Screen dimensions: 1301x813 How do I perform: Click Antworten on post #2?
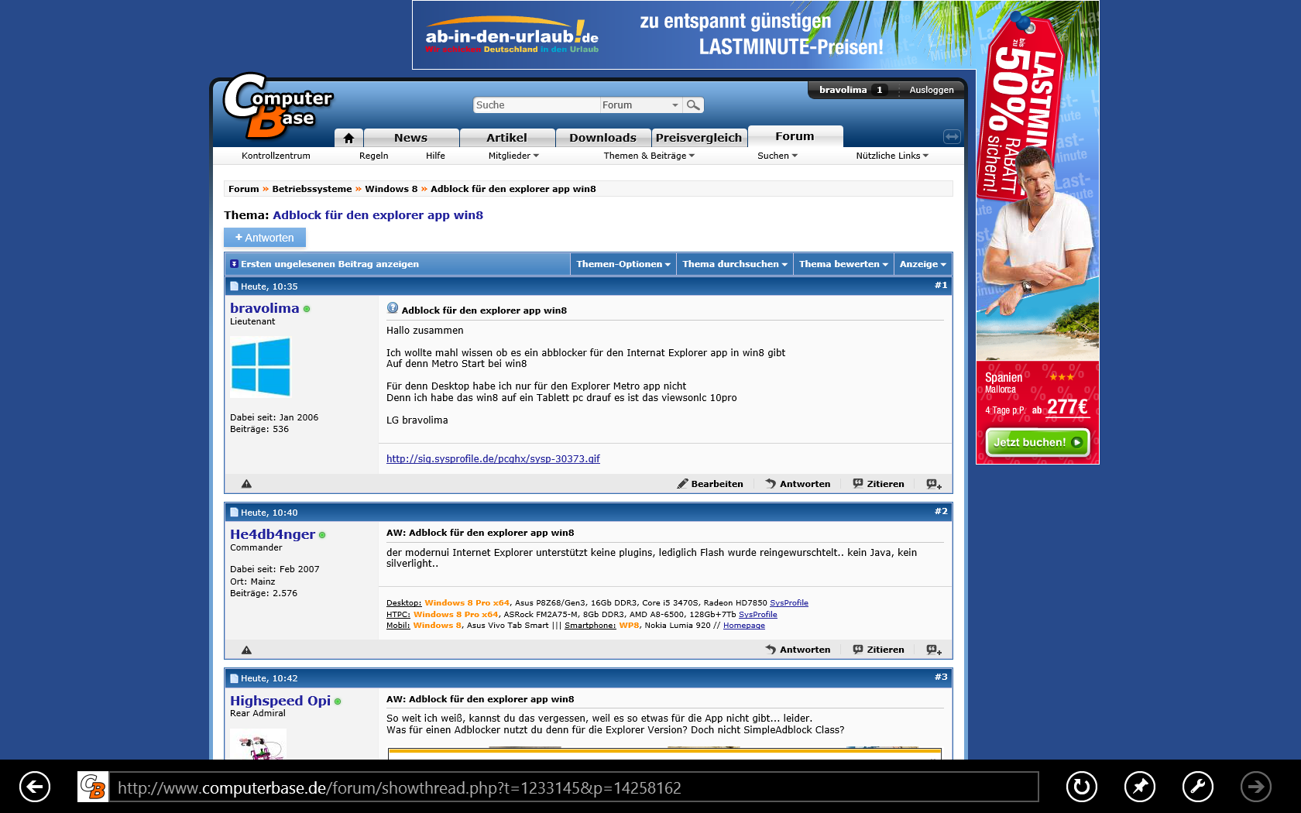tap(798, 650)
